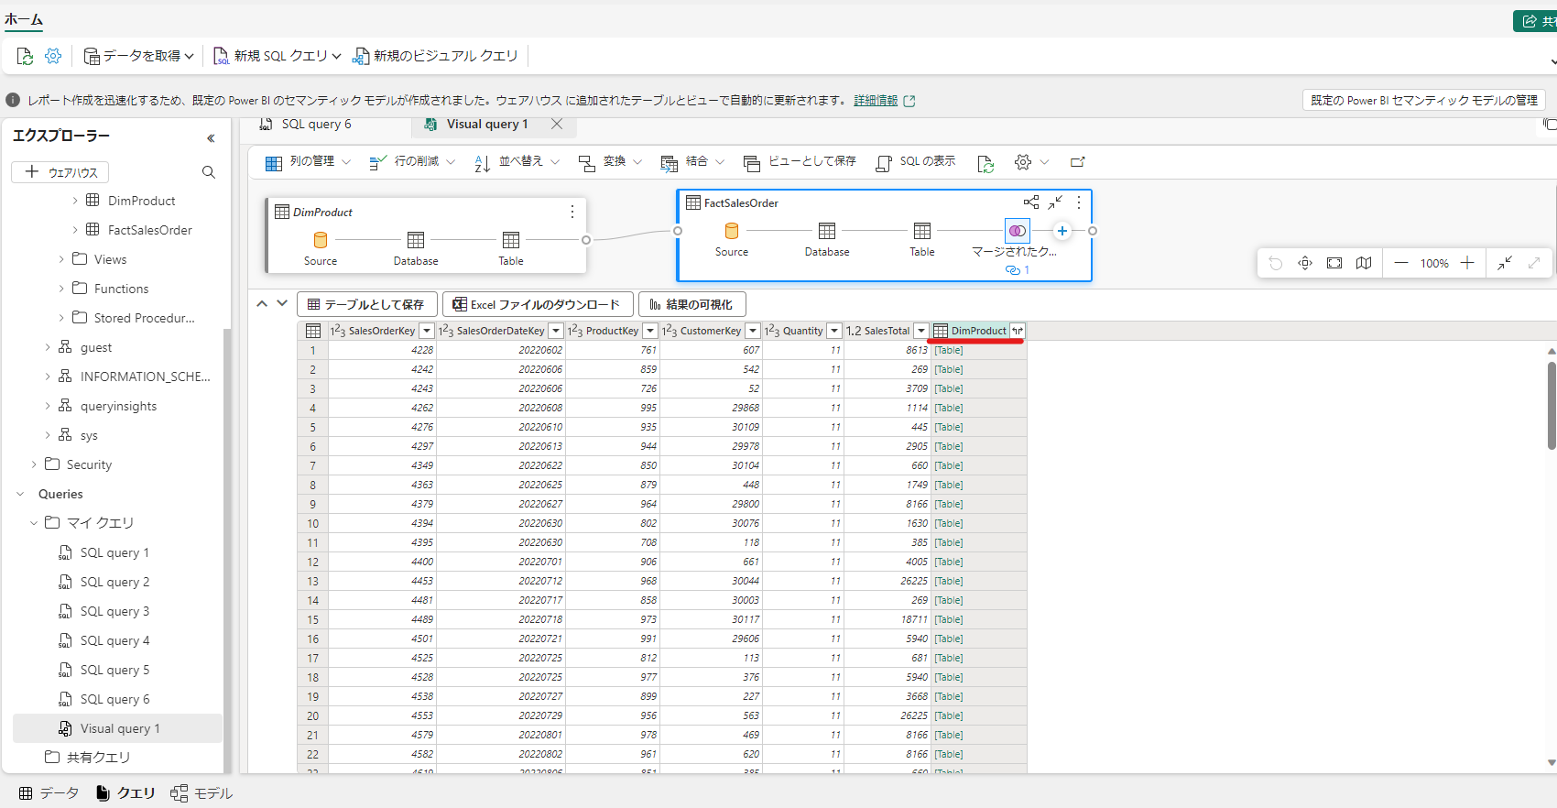1557x808 pixels.
Task: Expand the Views folder
Action: click(x=61, y=259)
